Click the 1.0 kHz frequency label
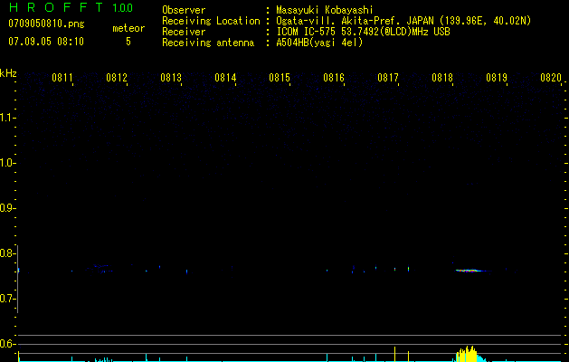 pyautogui.click(x=7, y=163)
